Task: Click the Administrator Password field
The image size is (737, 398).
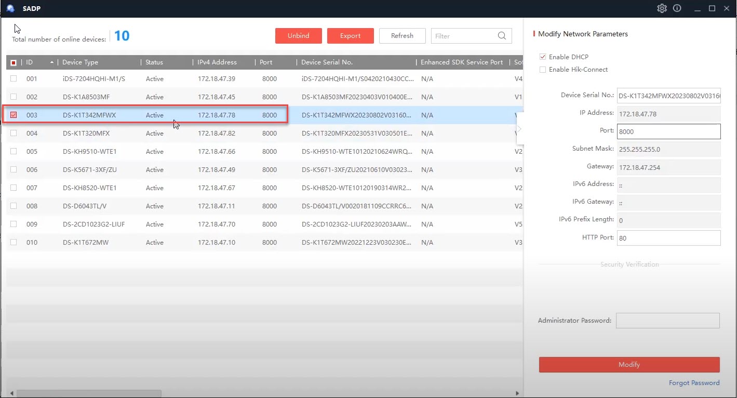Action: click(x=667, y=321)
